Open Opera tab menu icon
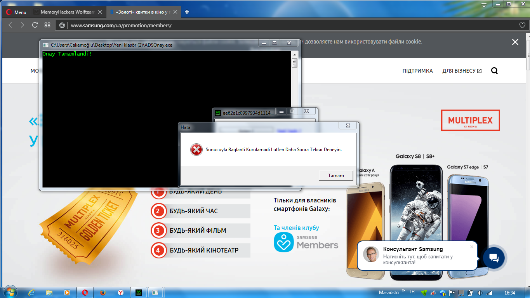530x298 pixels. 484,5
